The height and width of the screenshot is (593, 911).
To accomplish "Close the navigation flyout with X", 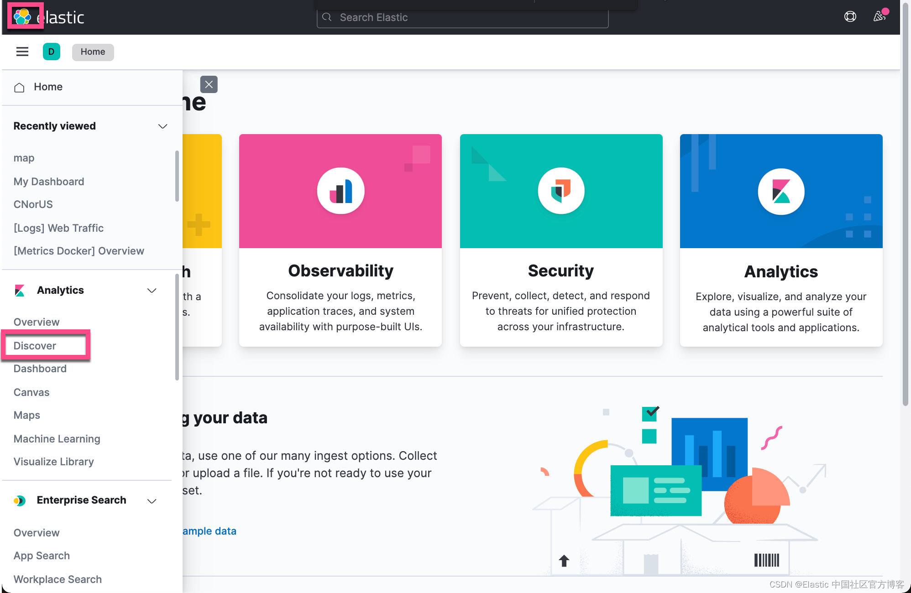I will (209, 84).
